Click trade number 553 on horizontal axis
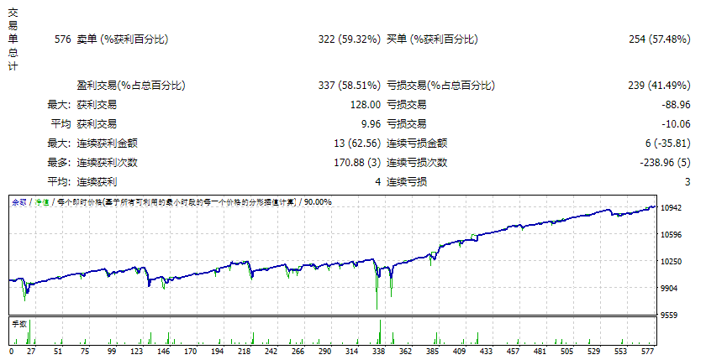The height and width of the screenshot is (360, 706). 620,352
